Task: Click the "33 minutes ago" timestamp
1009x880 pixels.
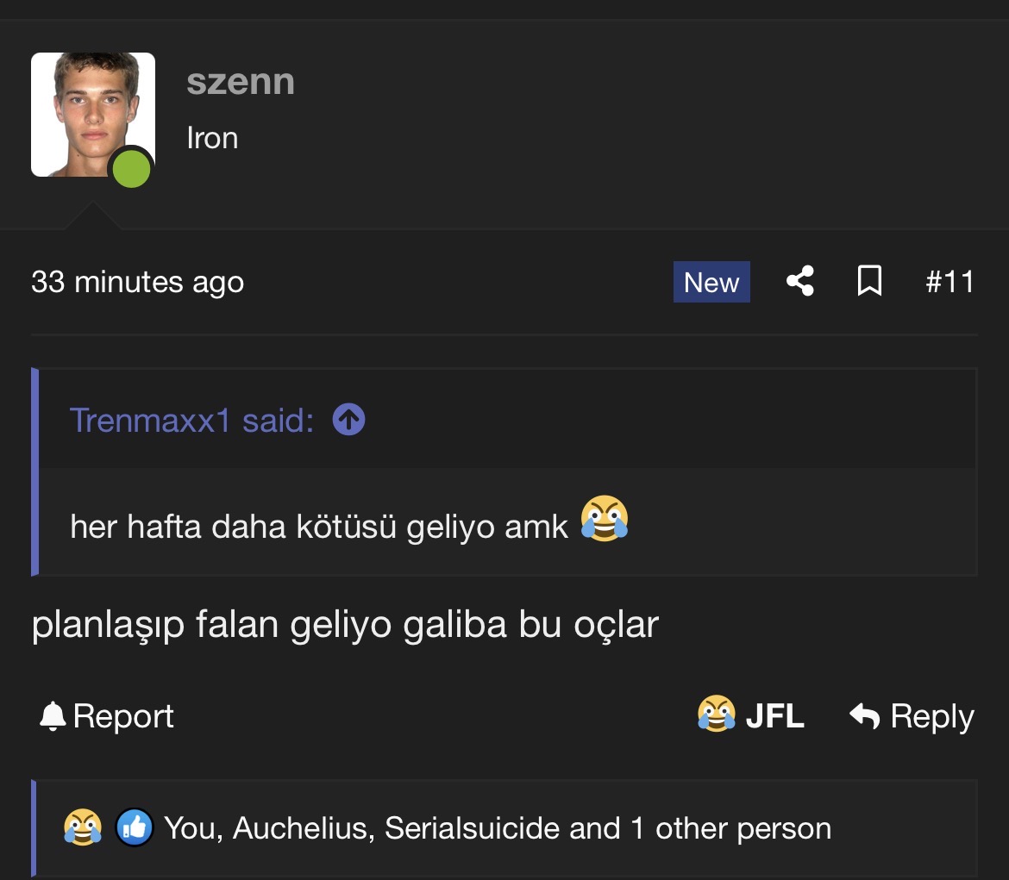Action: click(137, 282)
